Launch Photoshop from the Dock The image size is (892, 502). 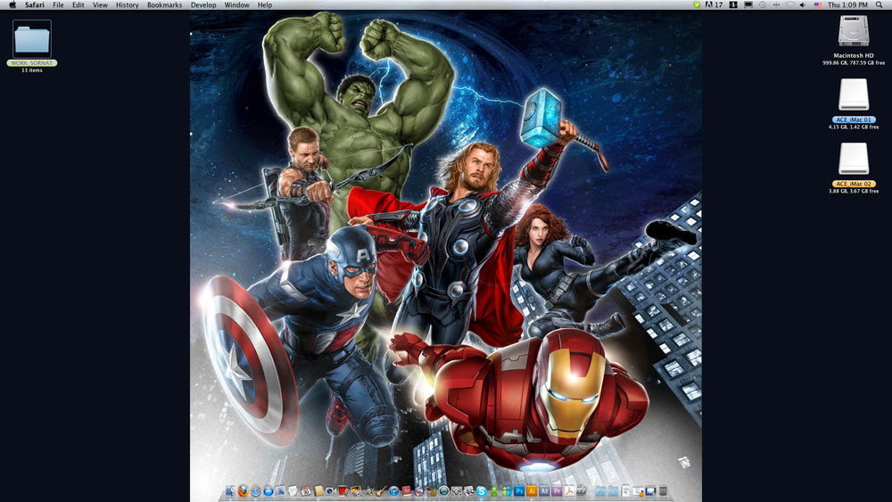click(519, 490)
